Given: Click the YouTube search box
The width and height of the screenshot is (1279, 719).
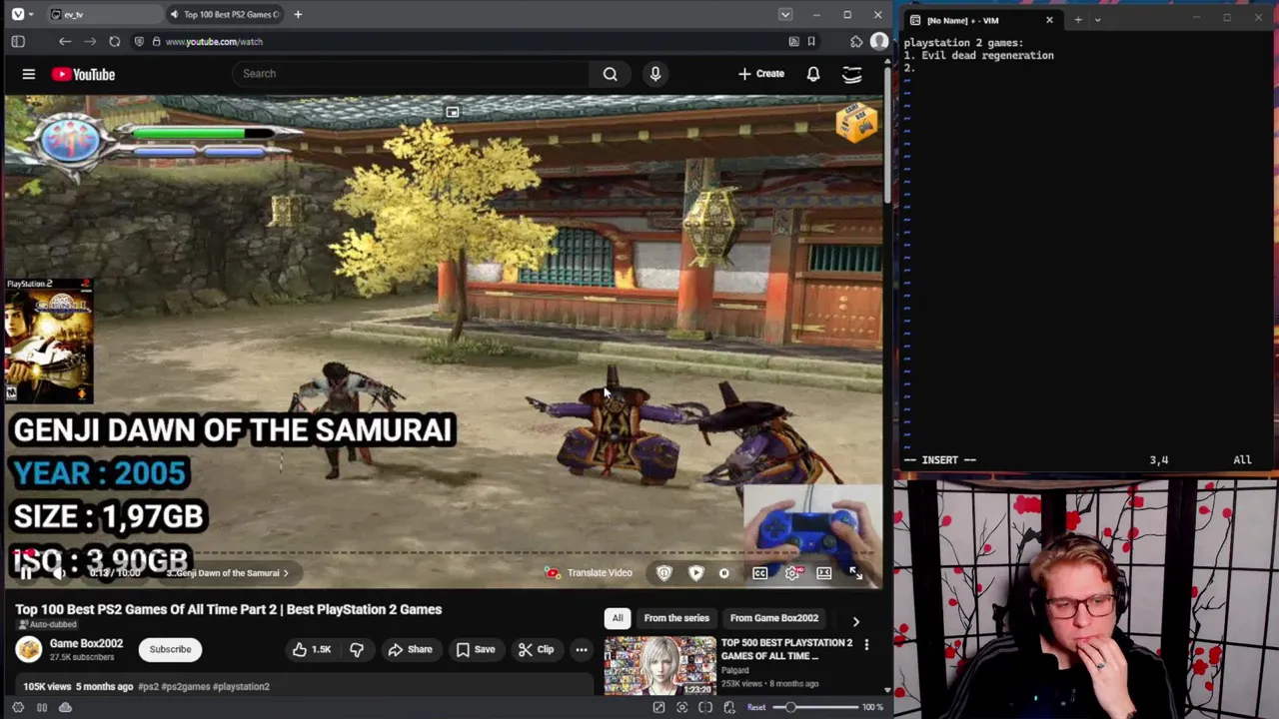Looking at the screenshot, I should tap(410, 73).
